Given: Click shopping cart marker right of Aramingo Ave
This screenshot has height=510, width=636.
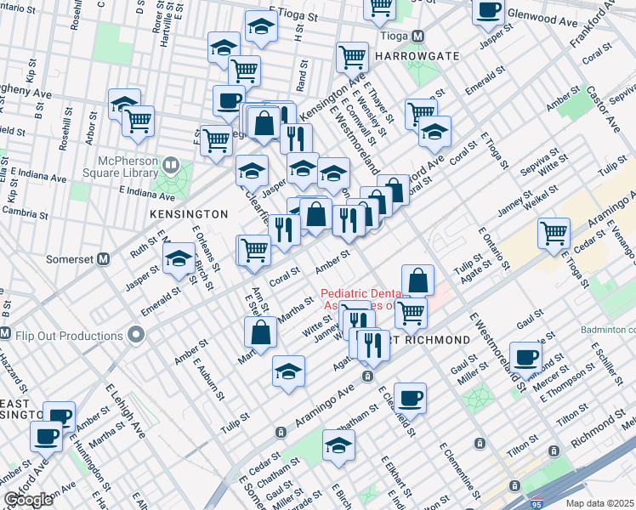Looking at the screenshot, I should pyautogui.click(x=554, y=234).
